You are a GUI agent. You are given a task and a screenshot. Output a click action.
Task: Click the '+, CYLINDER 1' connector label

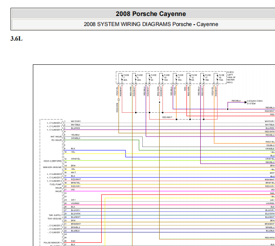coord(54,126)
